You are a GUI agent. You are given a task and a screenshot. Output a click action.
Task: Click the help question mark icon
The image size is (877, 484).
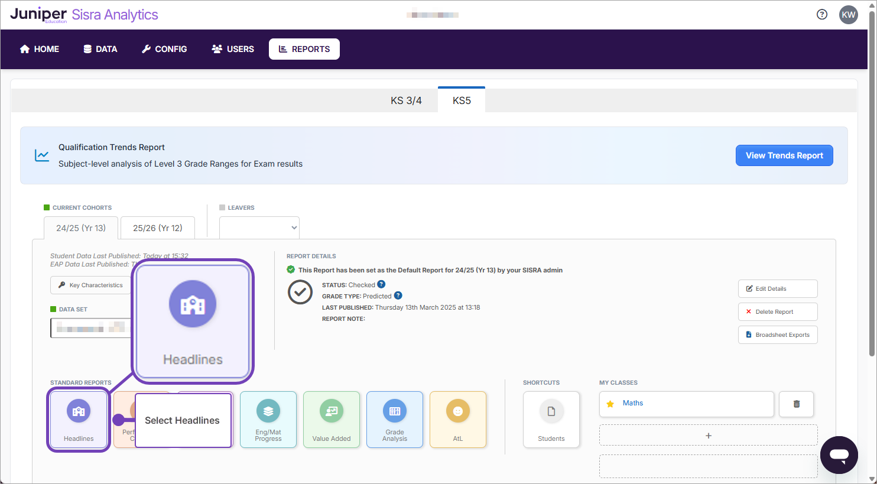tap(822, 15)
